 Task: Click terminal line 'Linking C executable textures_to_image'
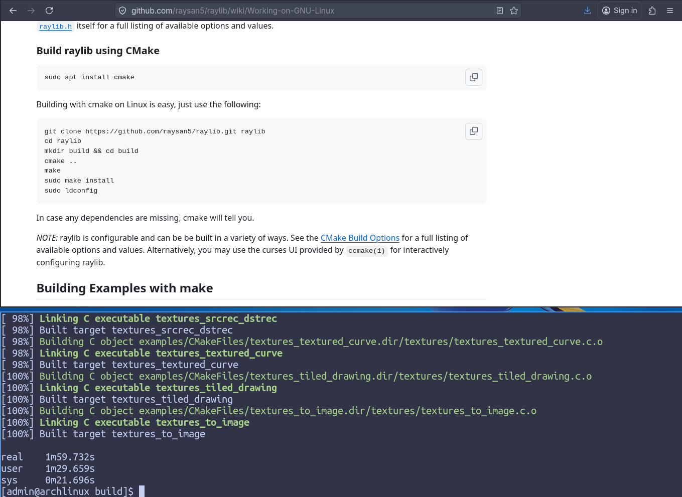[125, 422]
